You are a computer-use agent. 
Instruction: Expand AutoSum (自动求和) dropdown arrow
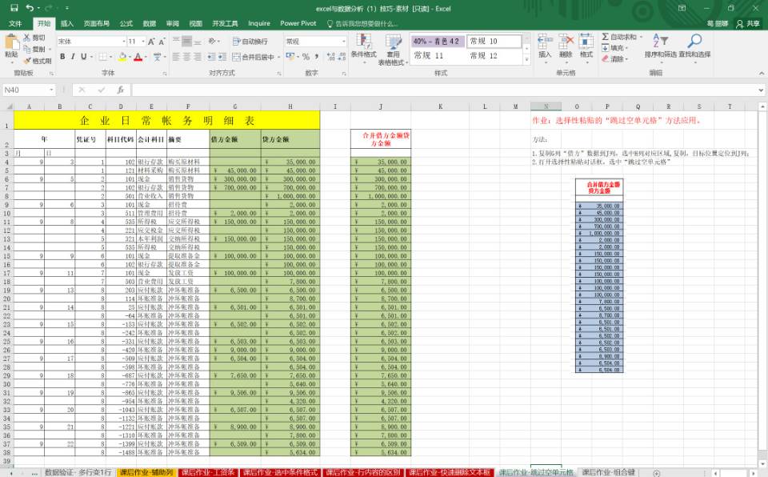point(641,37)
